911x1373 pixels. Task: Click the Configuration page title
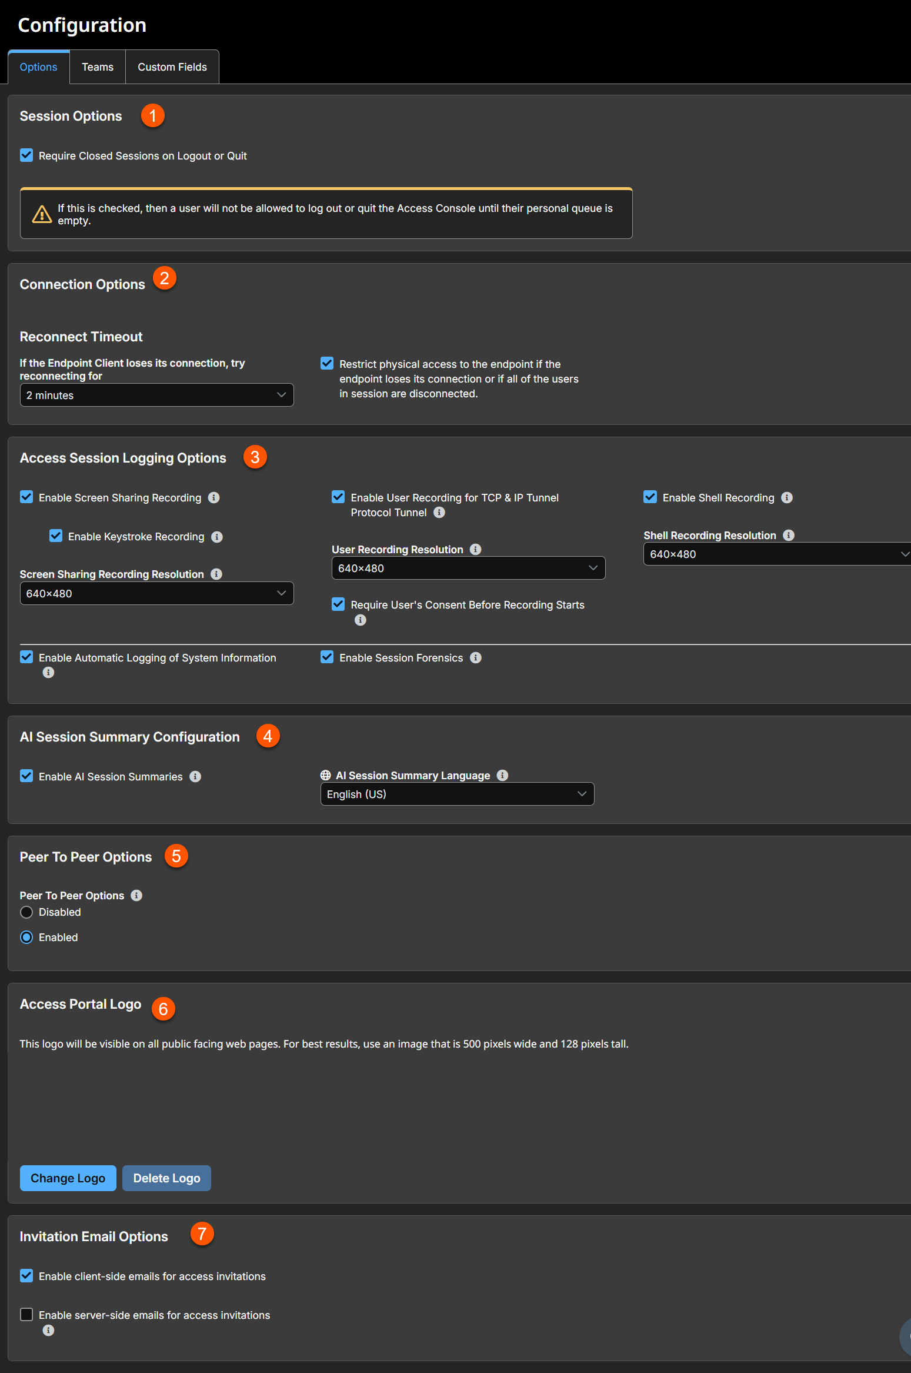pos(82,25)
